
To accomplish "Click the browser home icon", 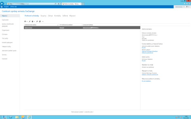I will (x=184, y=4).
